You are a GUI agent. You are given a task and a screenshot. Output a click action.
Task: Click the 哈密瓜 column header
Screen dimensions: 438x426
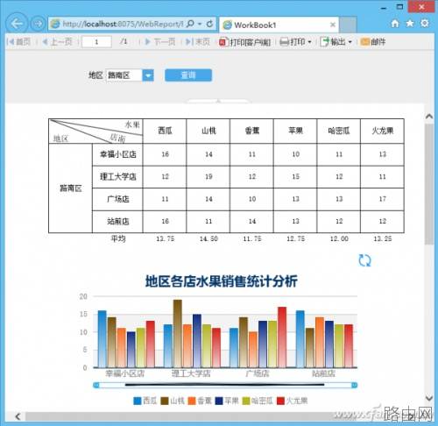pos(339,131)
